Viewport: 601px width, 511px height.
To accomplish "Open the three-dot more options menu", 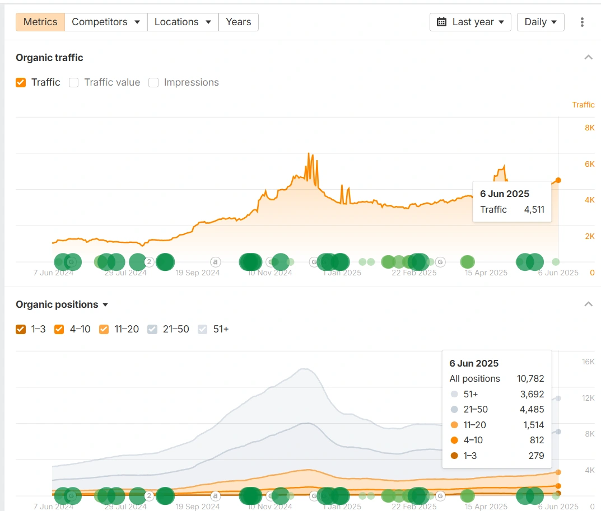I will (582, 22).
